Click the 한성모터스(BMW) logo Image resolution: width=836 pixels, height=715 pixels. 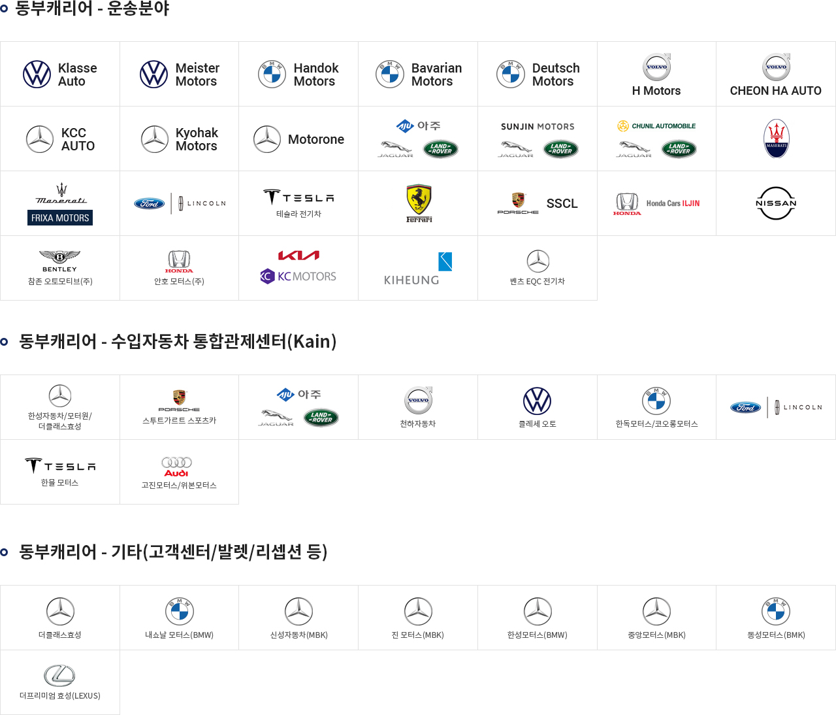(x=538, y=612)
